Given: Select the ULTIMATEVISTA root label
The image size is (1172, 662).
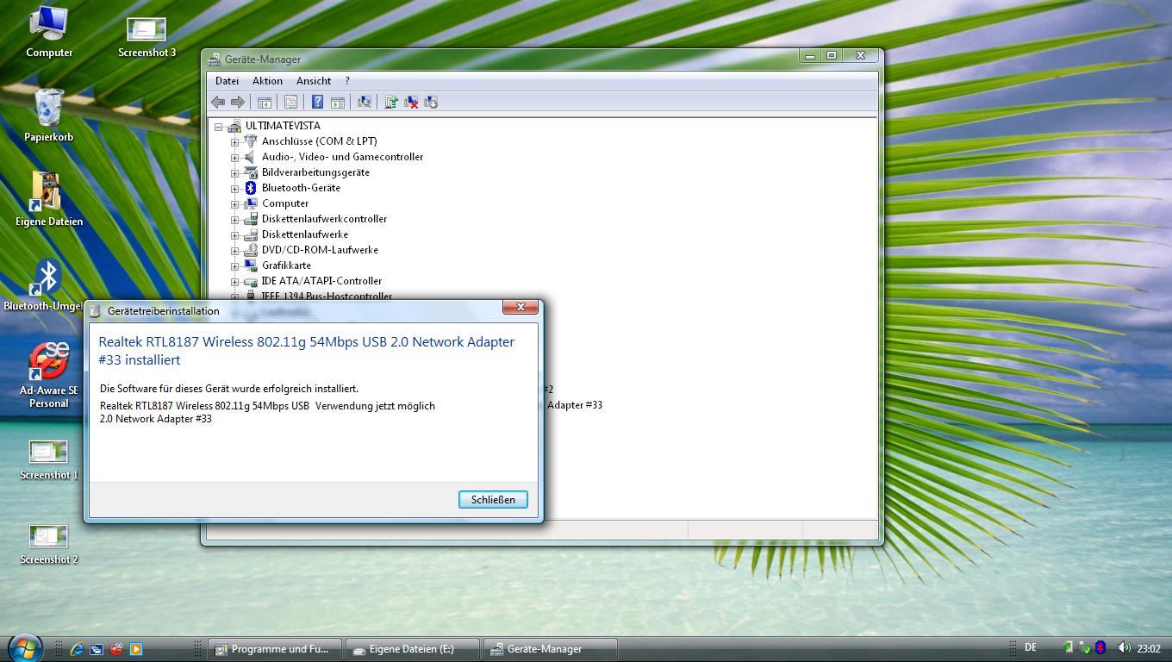Looking at the screenshot, I should tap(283, 126).
